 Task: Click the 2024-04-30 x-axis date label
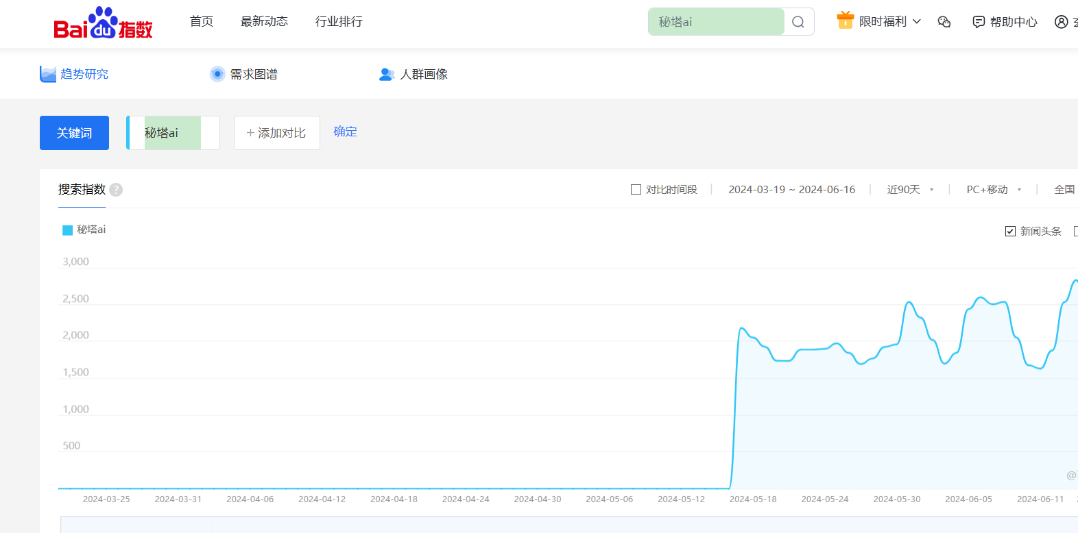click(x=538, y=499)
